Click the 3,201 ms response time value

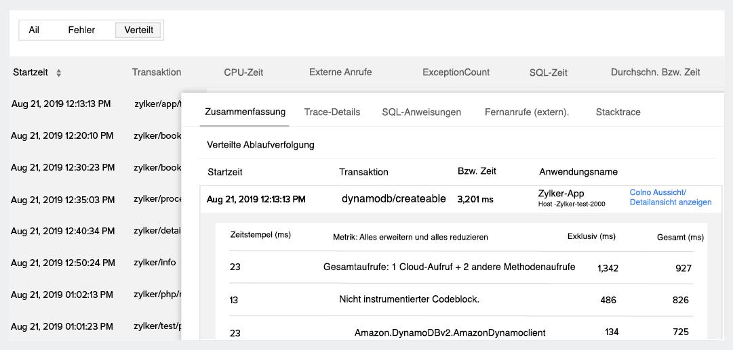point(475,199)
